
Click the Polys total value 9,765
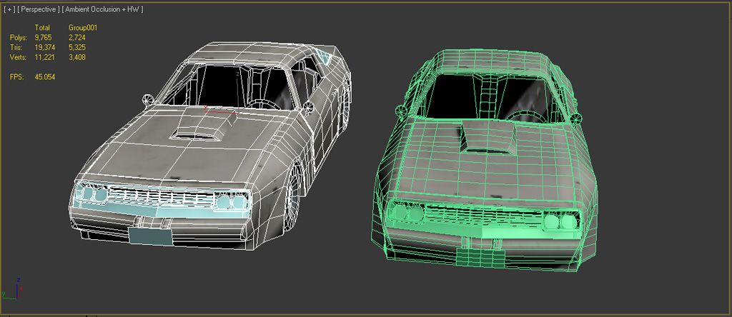pyautogui.click(x=43, y=37)
